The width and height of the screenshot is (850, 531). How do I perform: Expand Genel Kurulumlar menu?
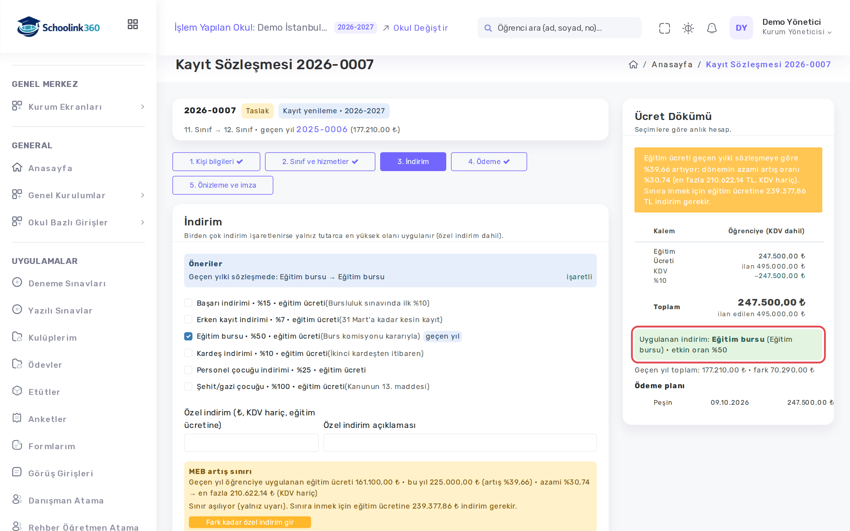tap(78, 195)
